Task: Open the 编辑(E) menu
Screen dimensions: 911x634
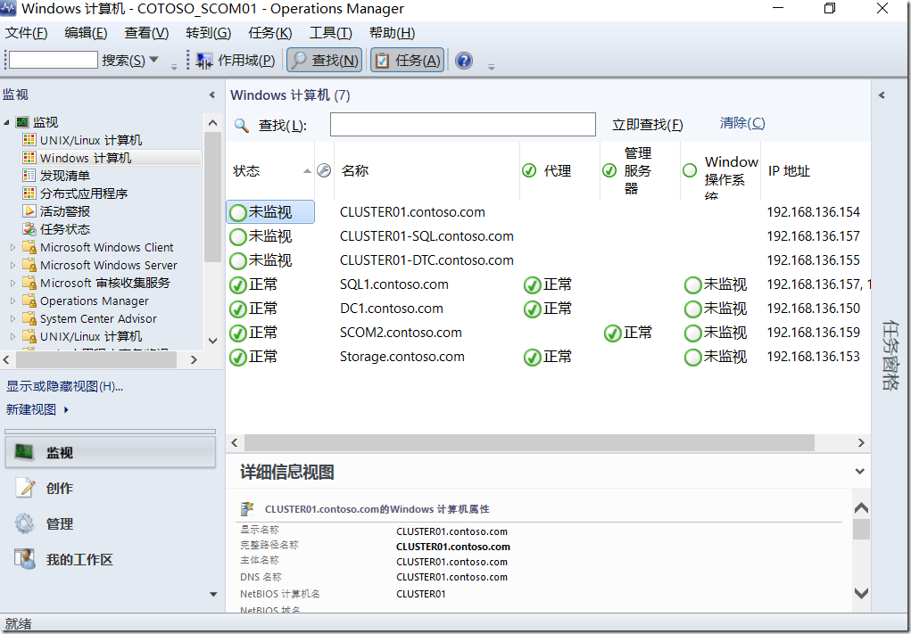Action: coord(86,33)
